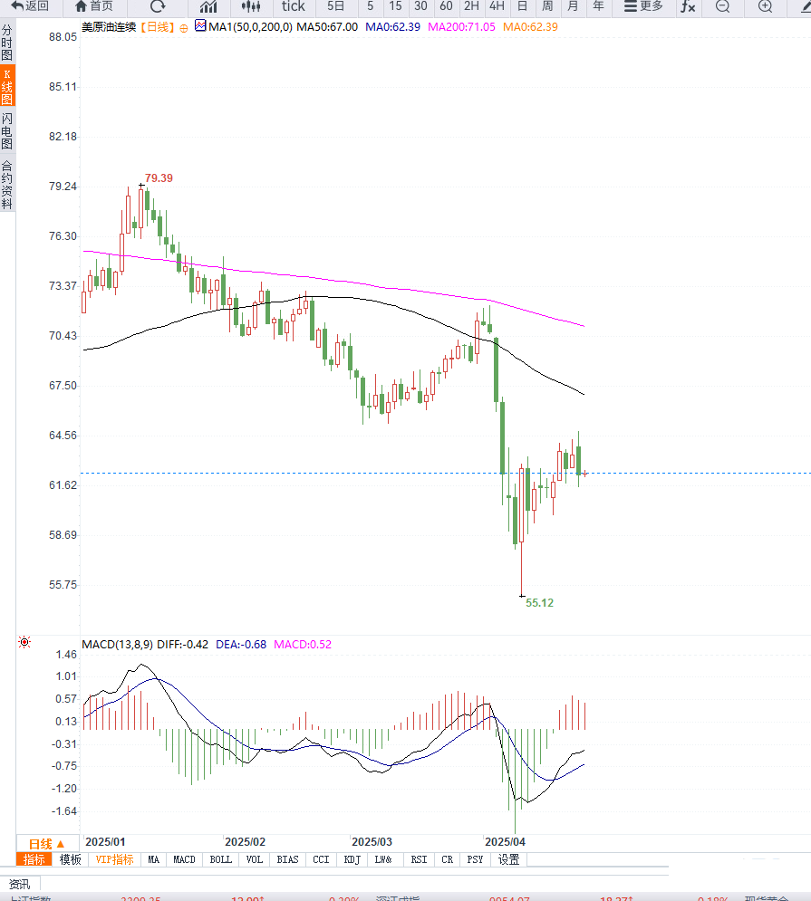
Task: Click the MA200:71.05 value
Action: (x=461, y=27)
